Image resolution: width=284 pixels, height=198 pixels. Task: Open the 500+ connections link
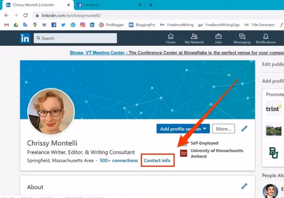(119, 161)
